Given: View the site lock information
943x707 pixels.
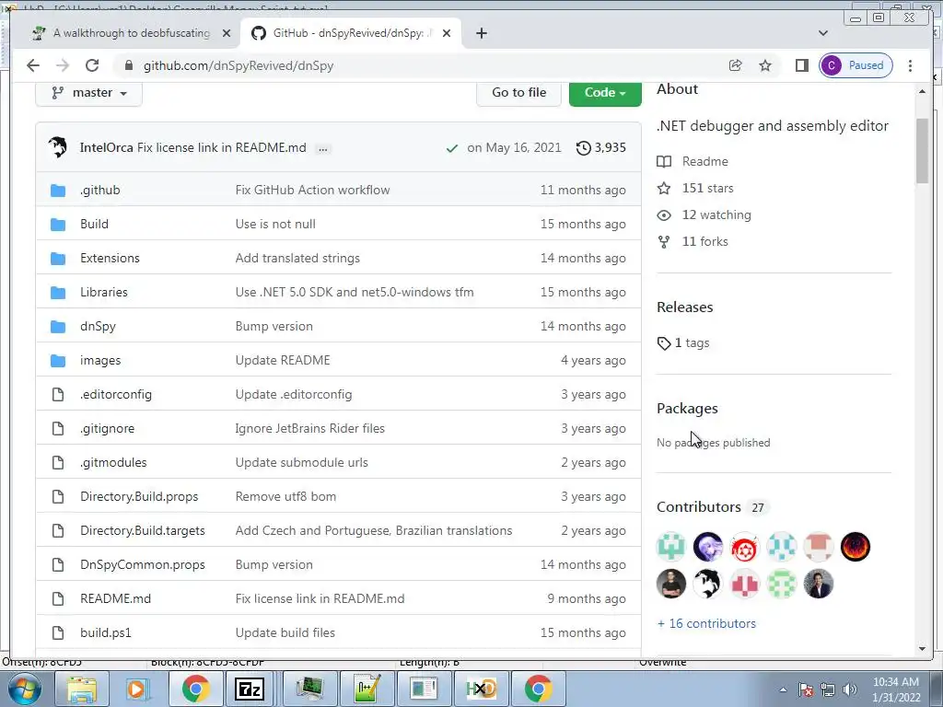Looking at the screenshot, I should [x=128, y=65].
